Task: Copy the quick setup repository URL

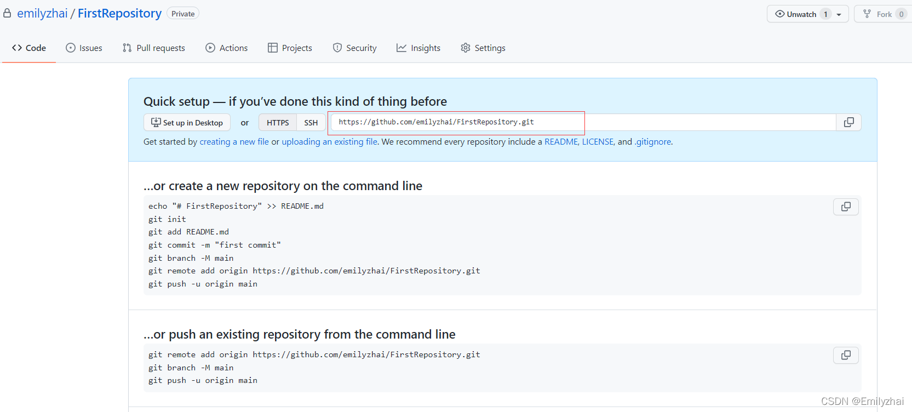Action: 848,122
